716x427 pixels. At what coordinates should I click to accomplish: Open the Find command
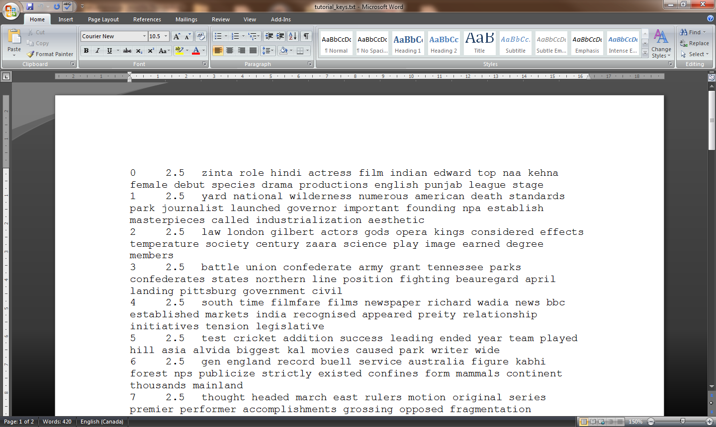(691, 32)
